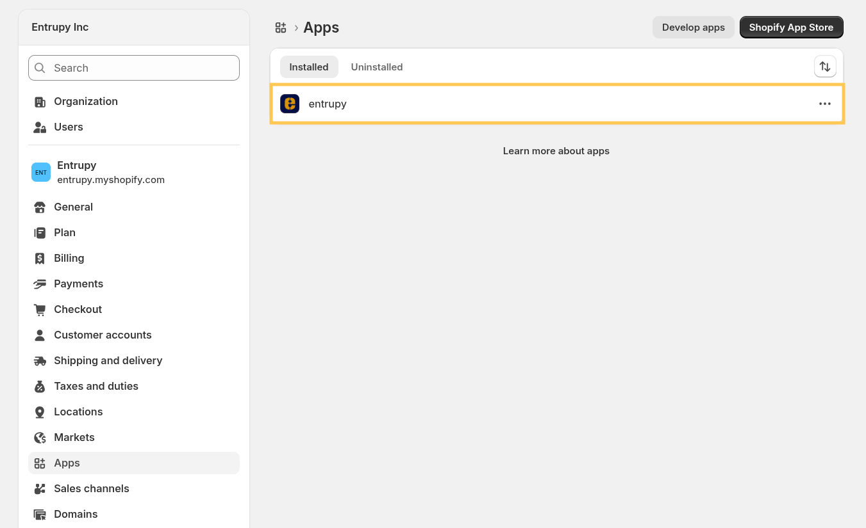Image resolution: width=866 pixels, height=528 pixels.
Task: Open Sales channels settings
Action: [134, 489]
